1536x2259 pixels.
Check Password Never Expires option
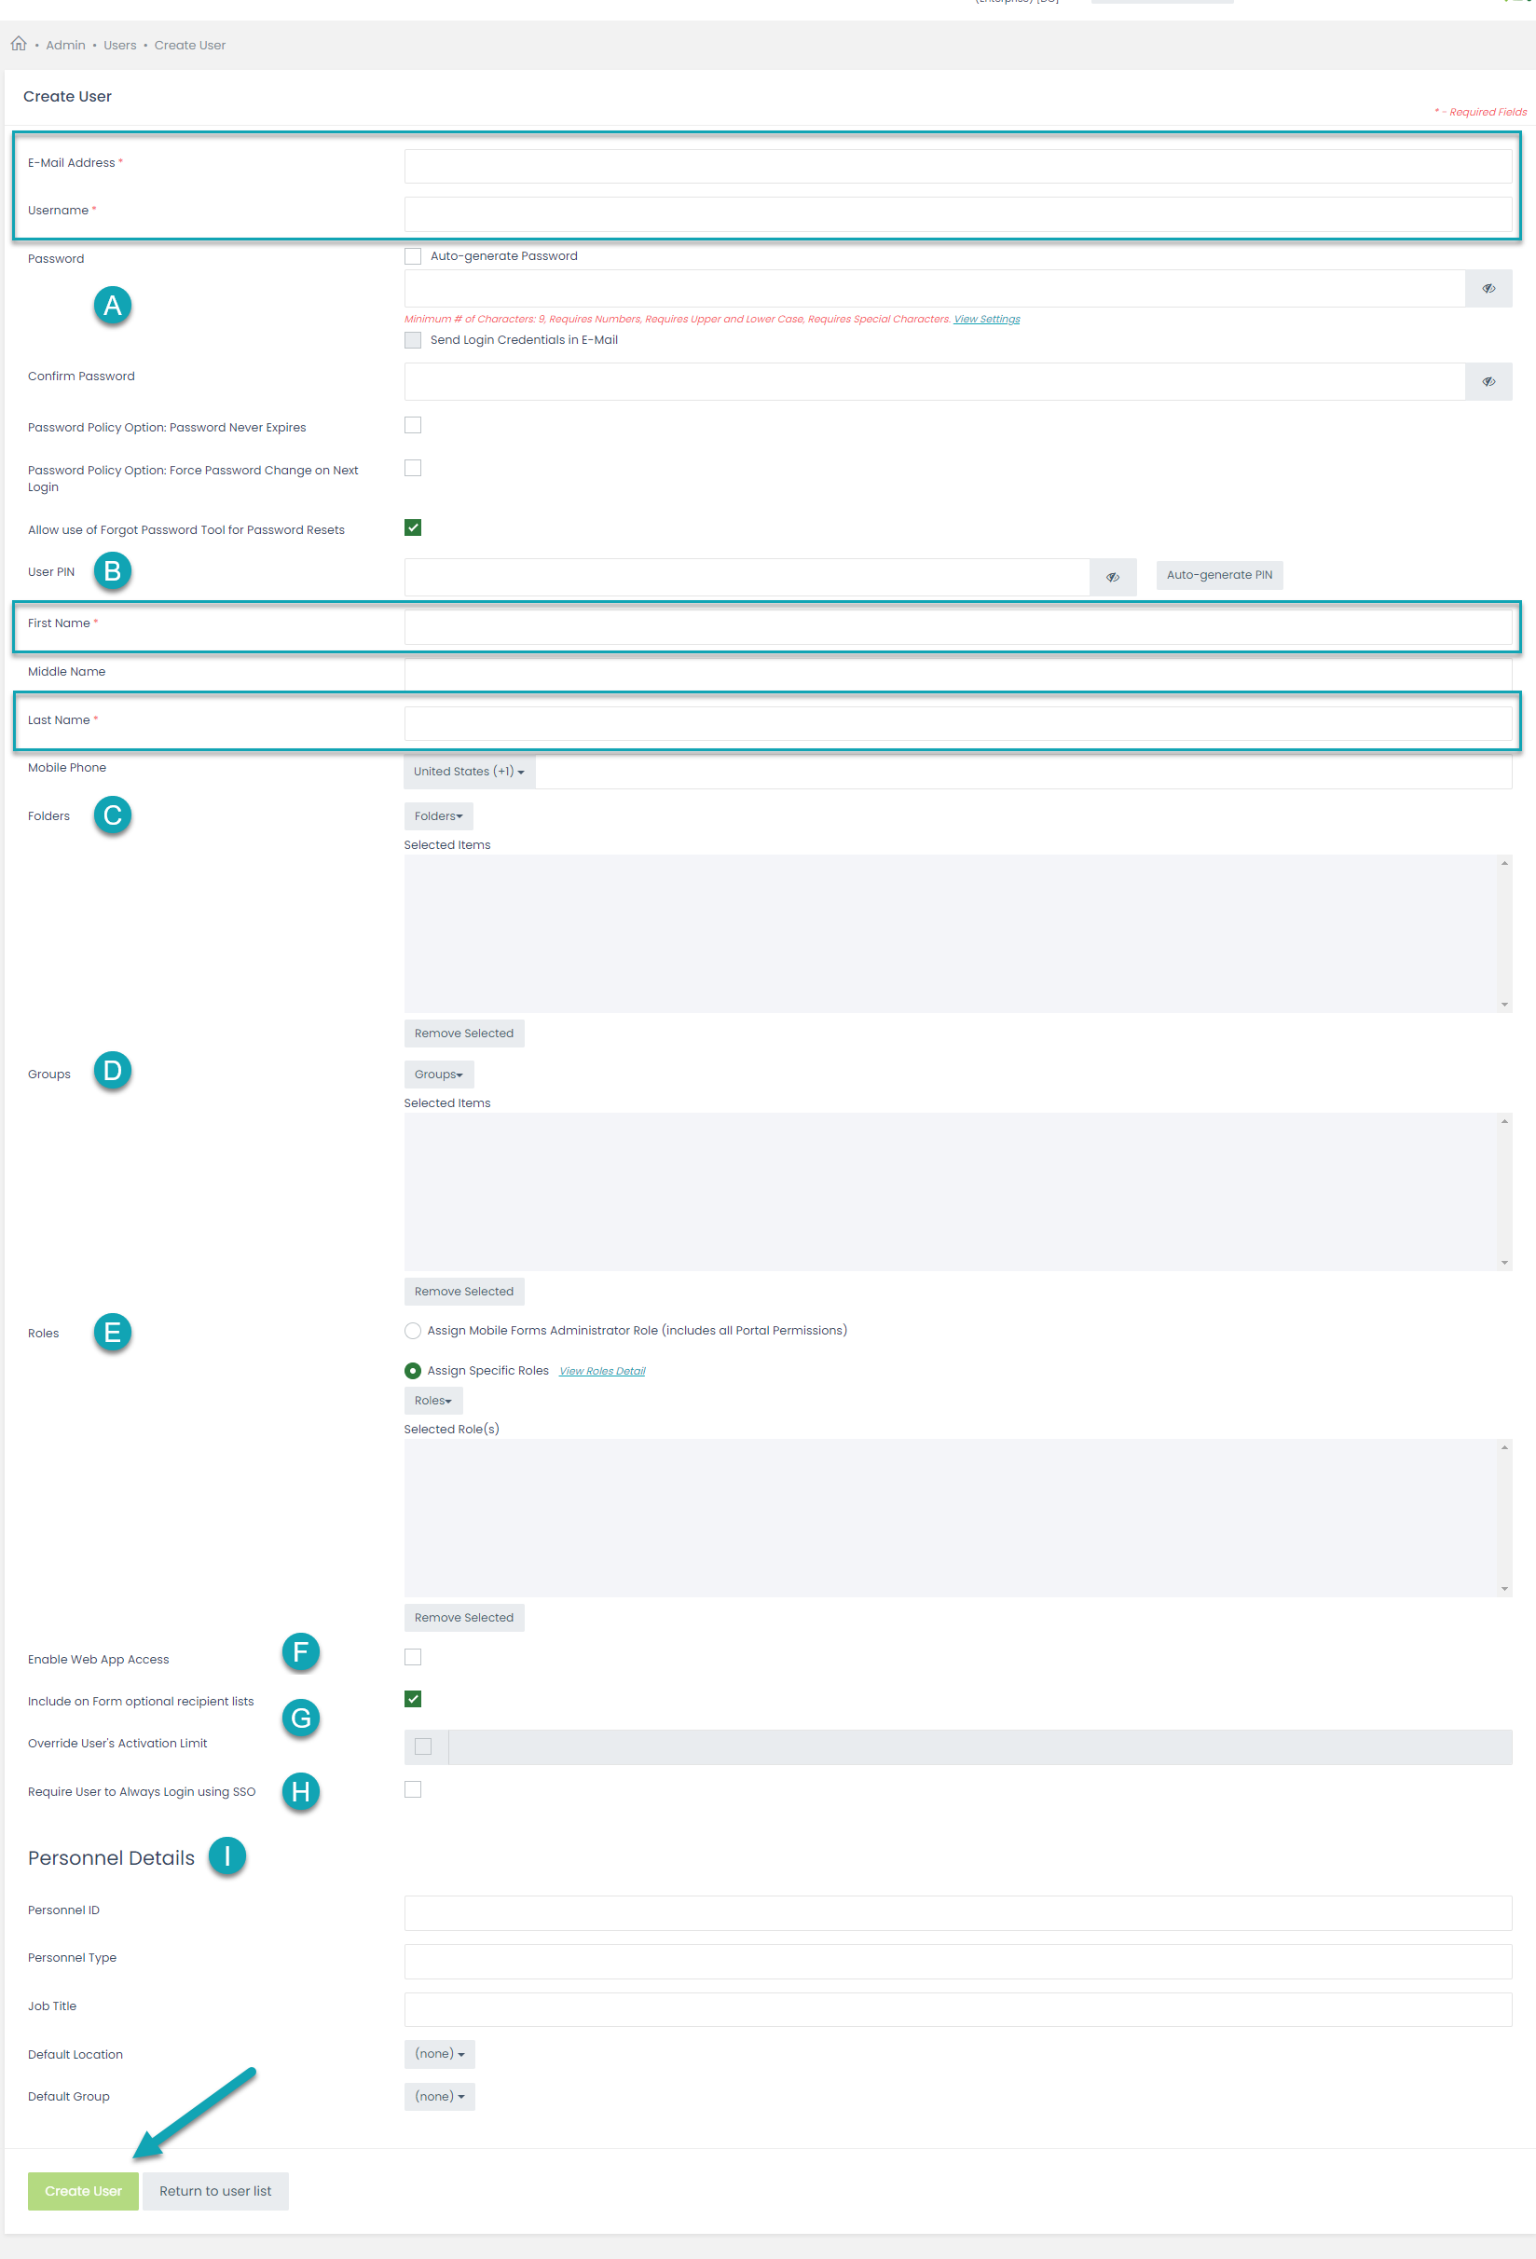[x=413, y=426]
